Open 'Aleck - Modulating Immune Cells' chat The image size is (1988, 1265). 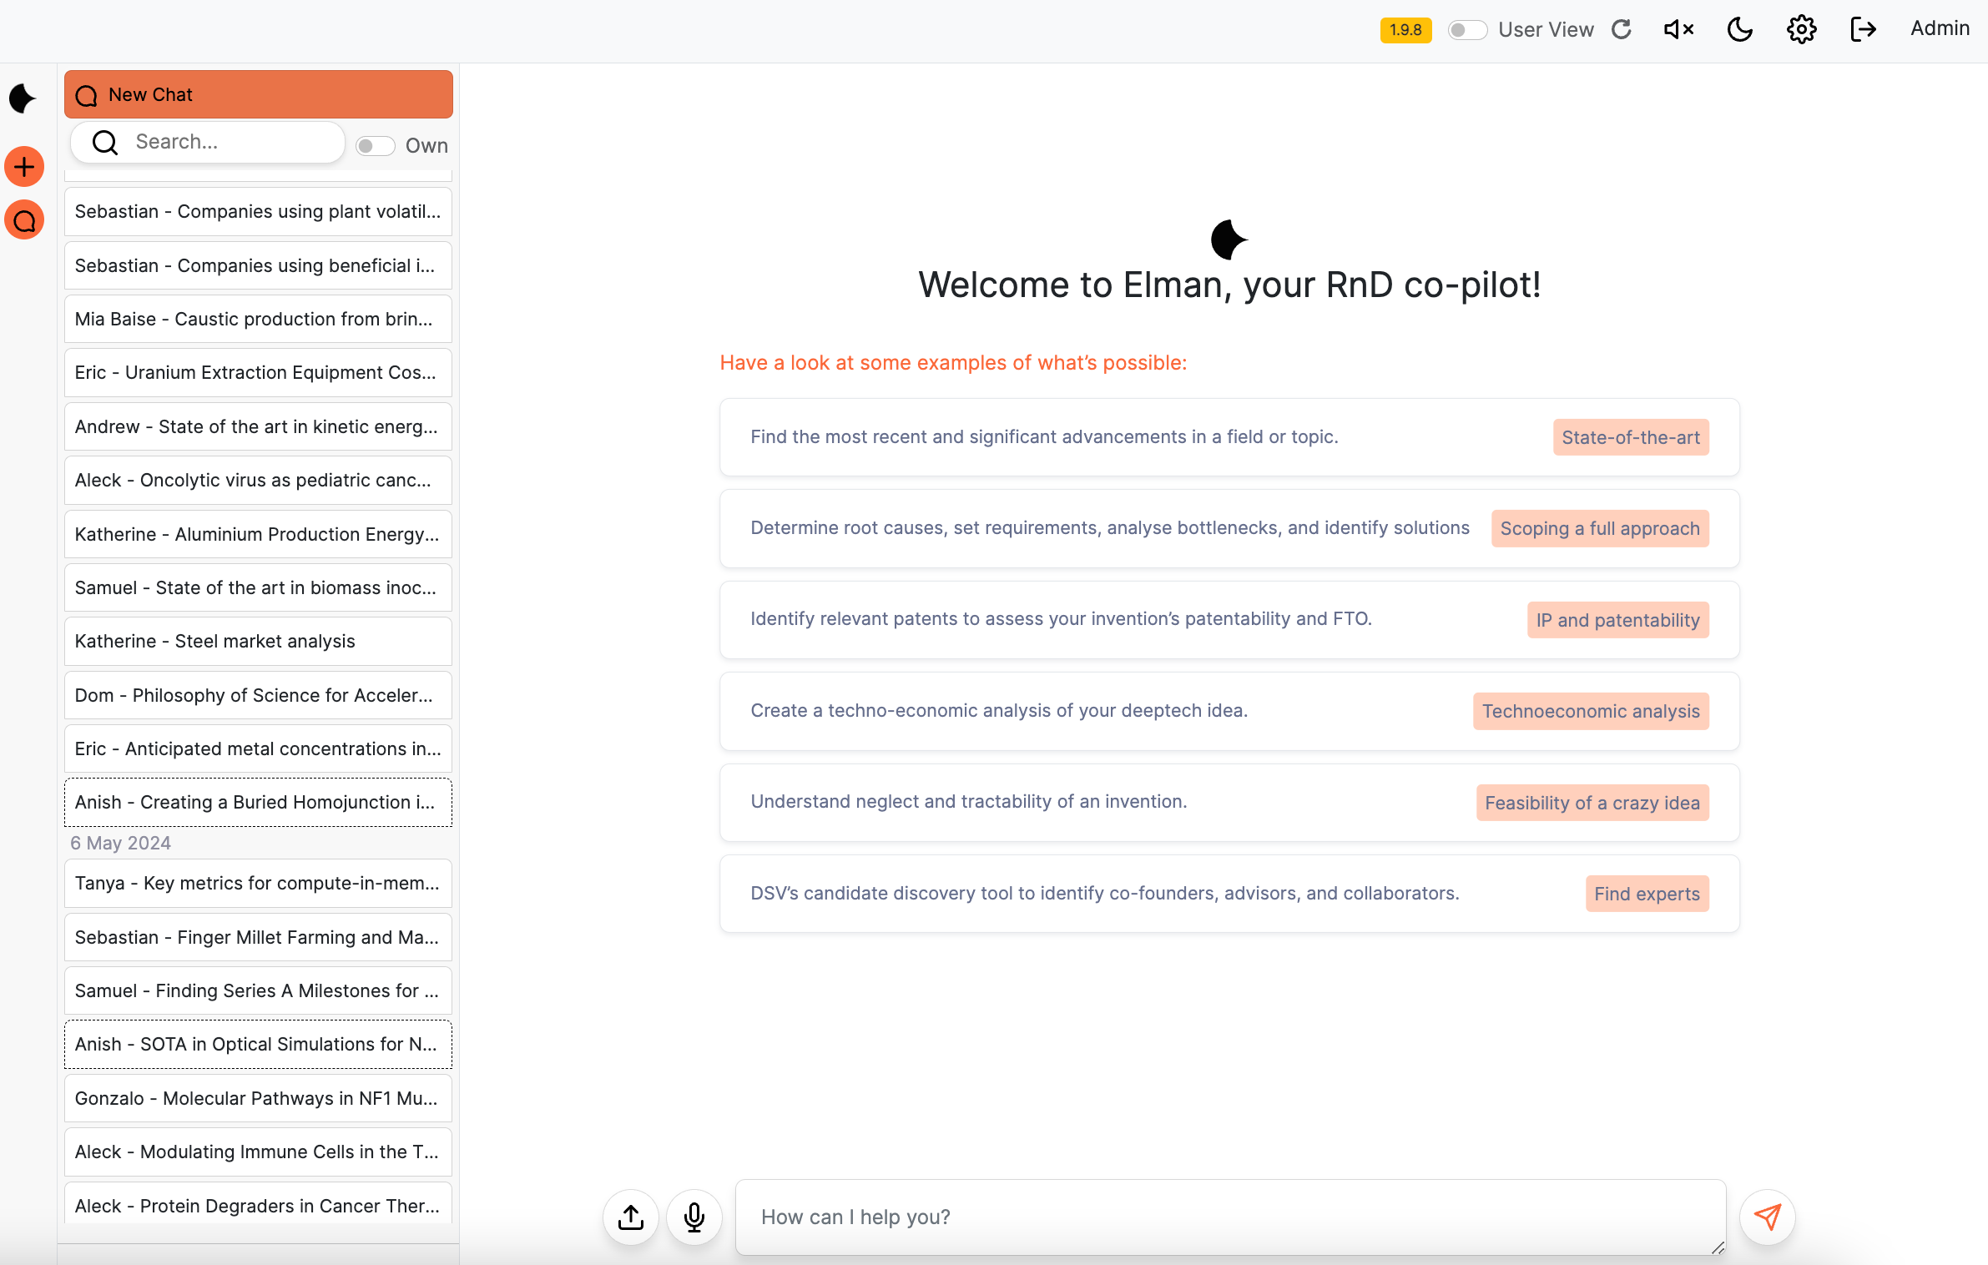coord(259,1152)
